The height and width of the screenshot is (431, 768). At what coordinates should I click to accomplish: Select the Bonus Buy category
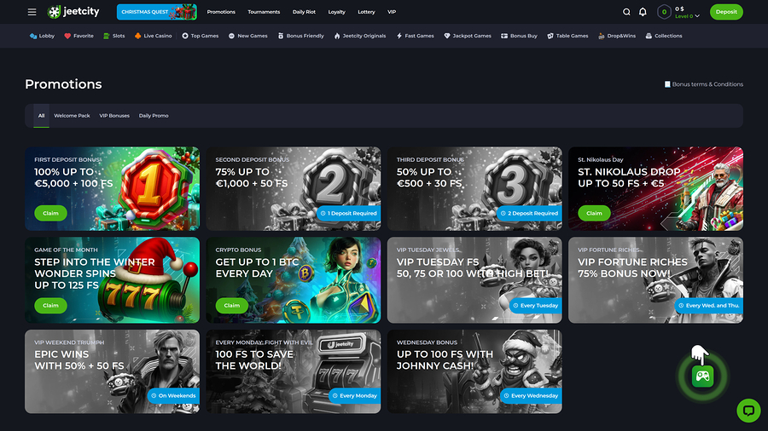point(519,36)
